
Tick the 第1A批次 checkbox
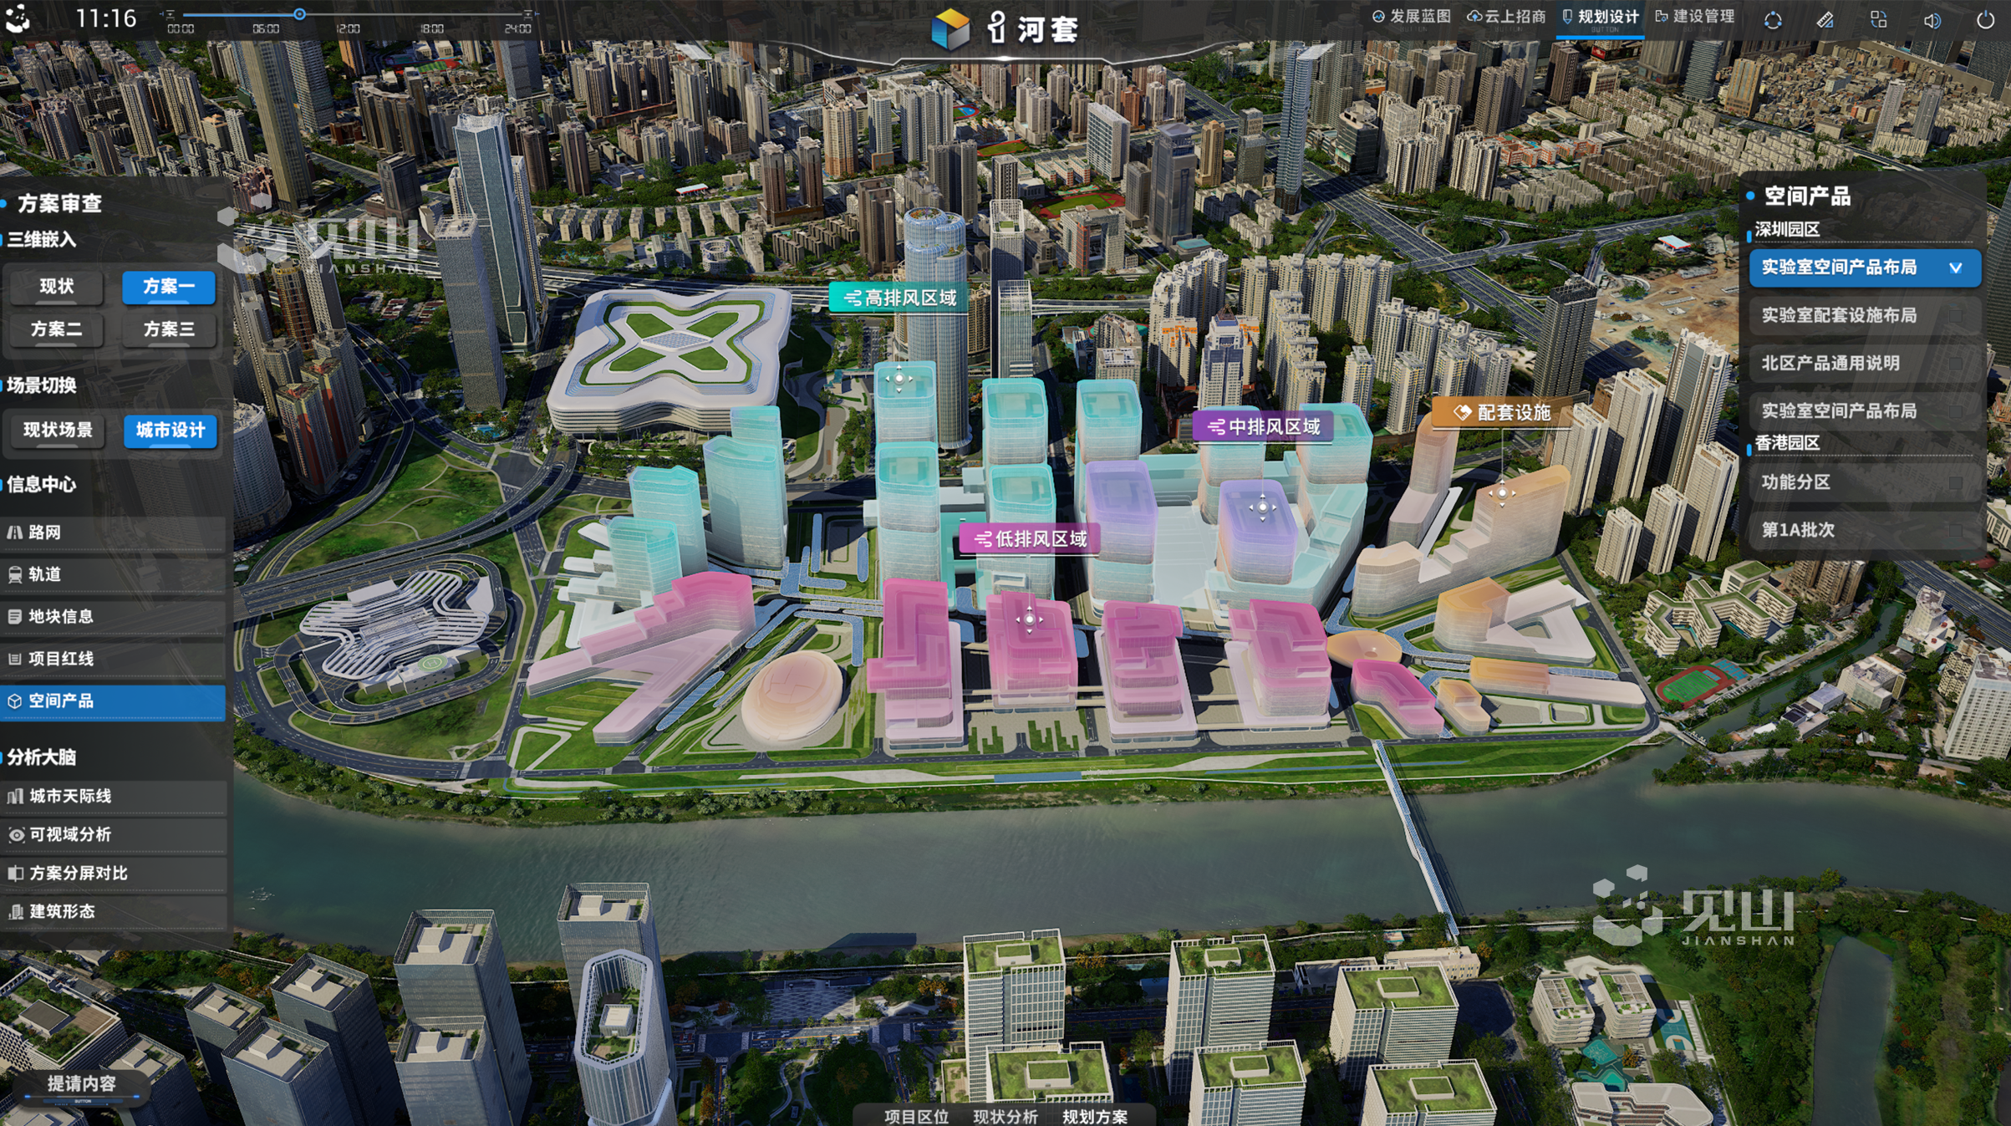click(1955, 530)
